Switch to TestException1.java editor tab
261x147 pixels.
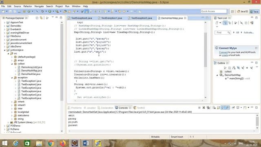[x=112, y=18]
